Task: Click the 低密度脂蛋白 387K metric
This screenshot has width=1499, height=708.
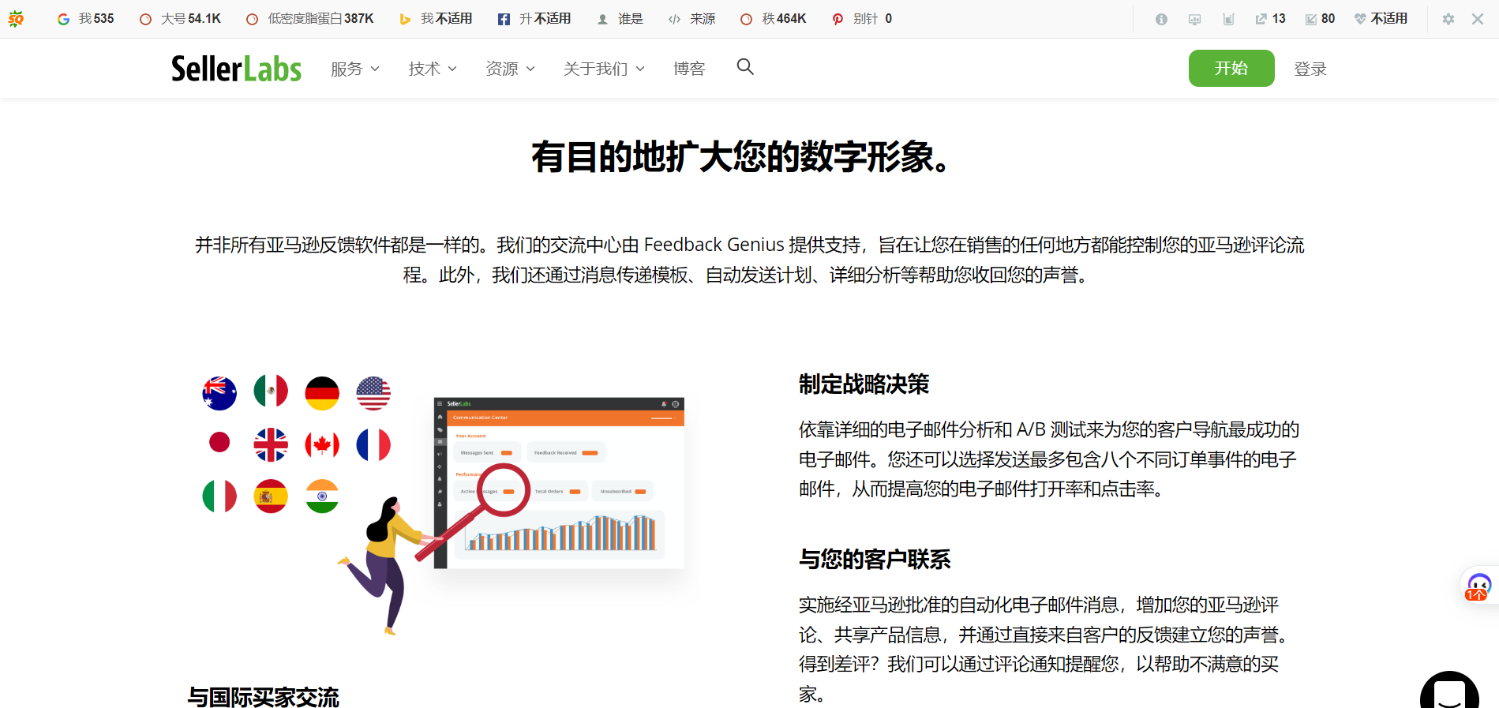Action: (310, 19)
